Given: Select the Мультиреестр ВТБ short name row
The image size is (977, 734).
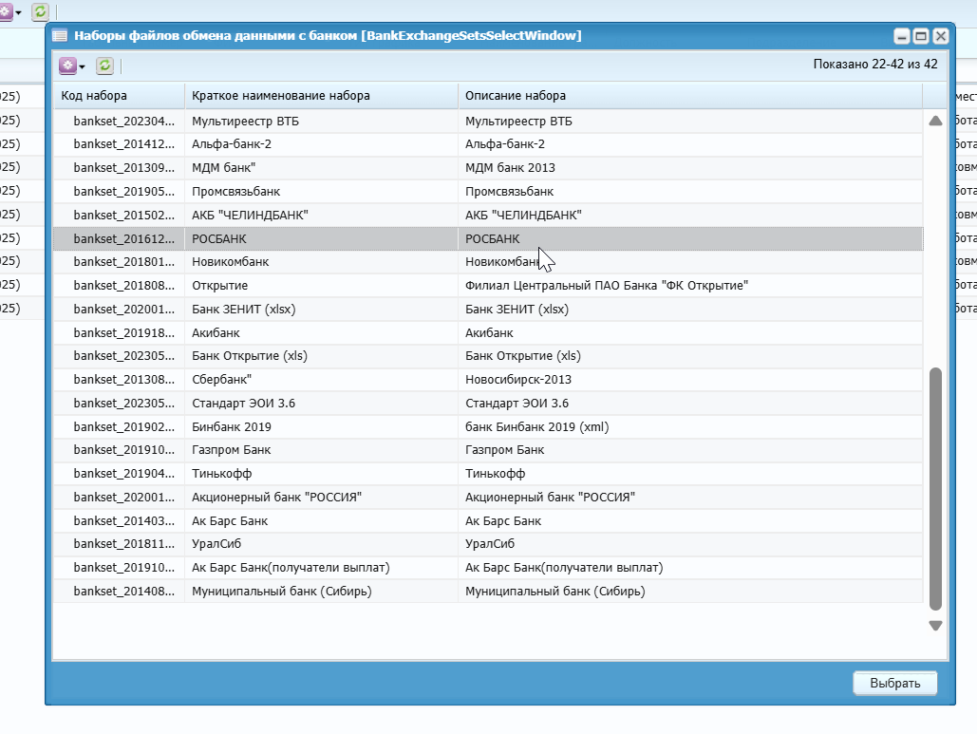Looking at the screenshot, I should [x=321, y=122].
